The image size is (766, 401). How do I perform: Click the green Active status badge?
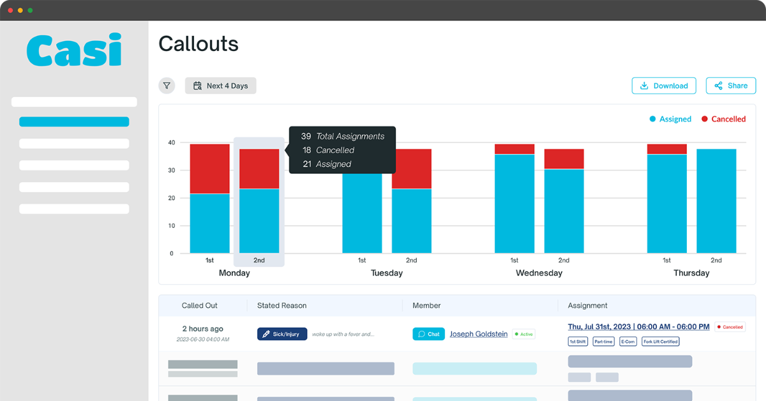coord(523,334)
